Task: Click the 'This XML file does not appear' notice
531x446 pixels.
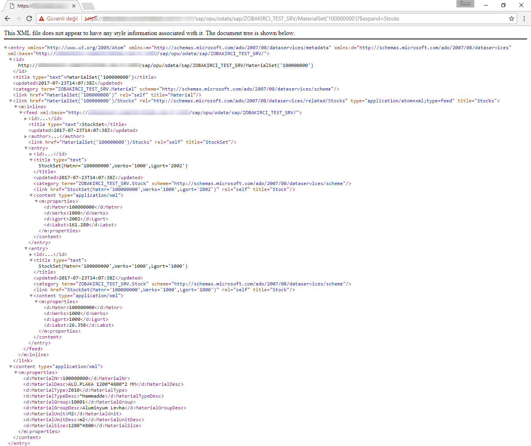Action: 149,33
